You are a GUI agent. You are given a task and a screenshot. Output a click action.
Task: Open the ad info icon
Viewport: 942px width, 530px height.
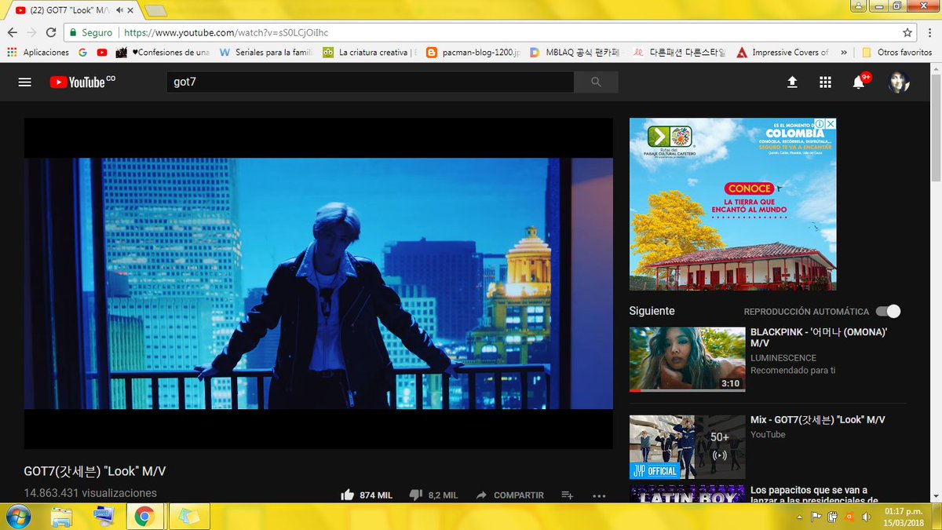tap(819, 124)
